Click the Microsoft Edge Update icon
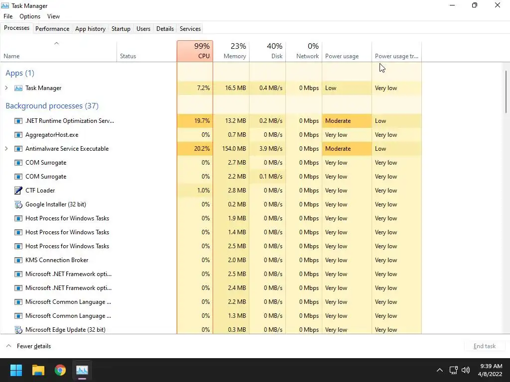 18,330
